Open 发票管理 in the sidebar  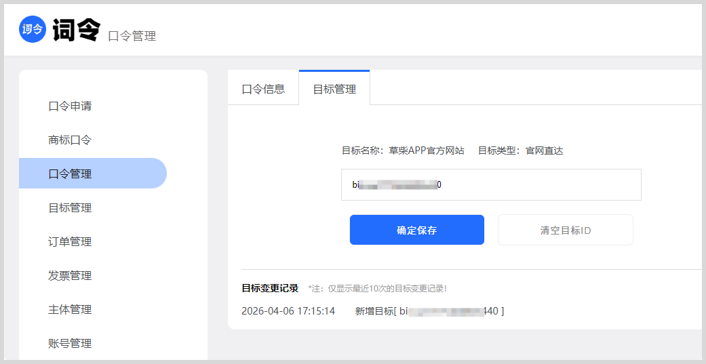coord(70,275)
